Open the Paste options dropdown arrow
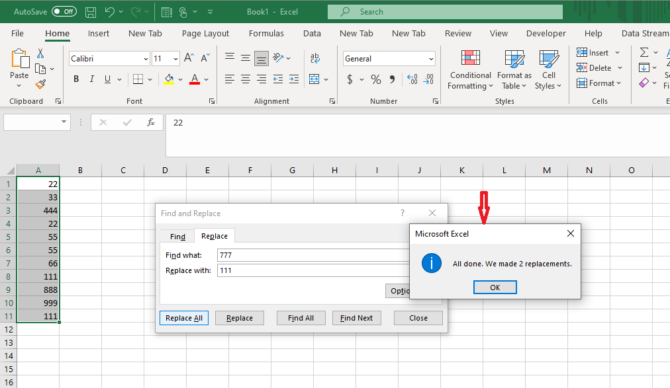670x388 pixels. coord(19,86)
